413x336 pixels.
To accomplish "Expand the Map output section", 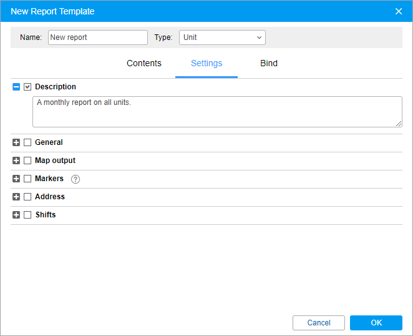I will pyautogui.click(x=16, y=161).
